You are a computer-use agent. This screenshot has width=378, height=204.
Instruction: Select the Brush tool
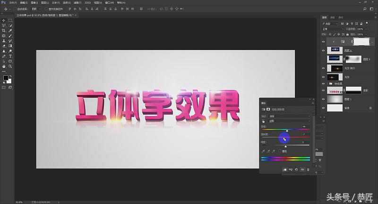(x=10, y=36)
